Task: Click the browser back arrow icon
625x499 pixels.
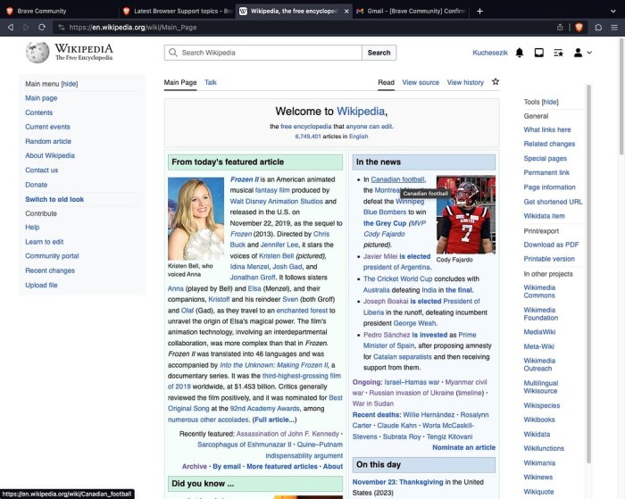Action: pos(11,28)
